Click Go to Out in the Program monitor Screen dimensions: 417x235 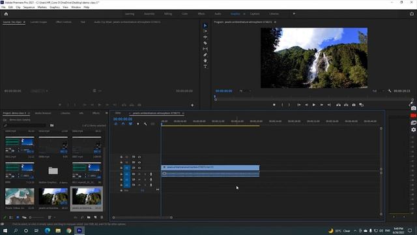(329, 105)
